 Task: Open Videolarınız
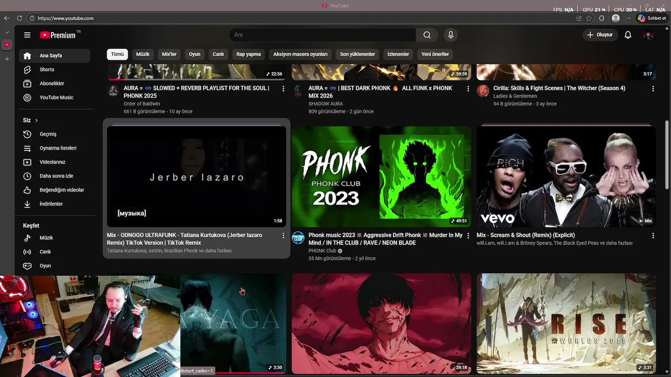(55, 162)
